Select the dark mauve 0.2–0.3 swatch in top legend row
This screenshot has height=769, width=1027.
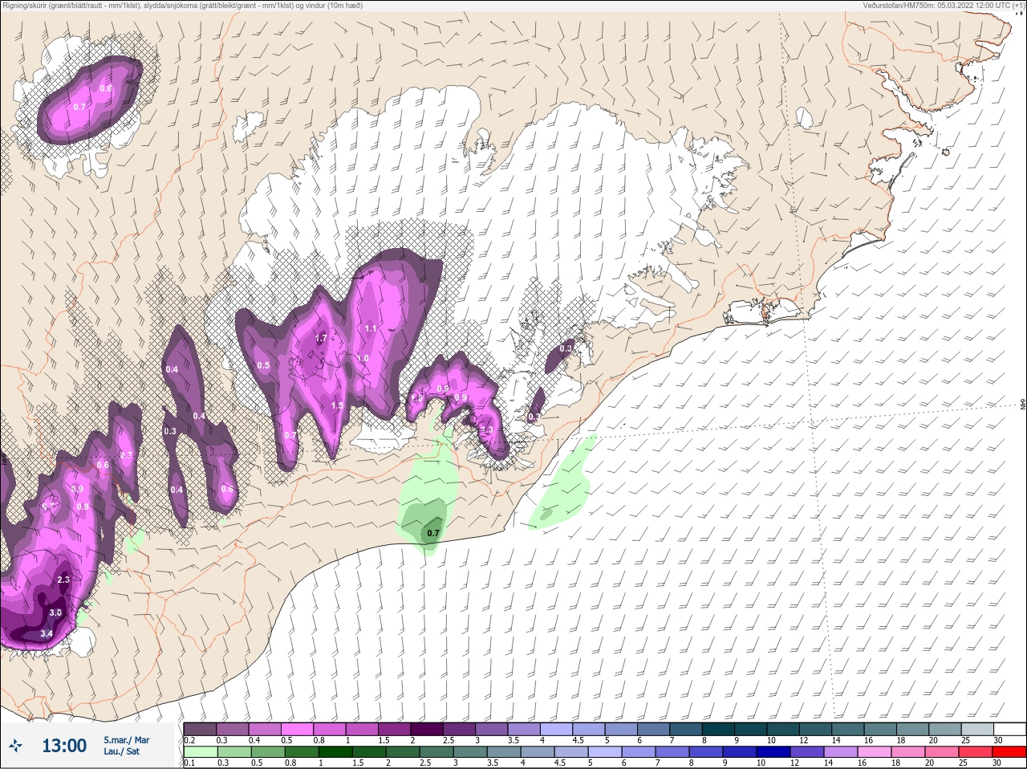(x=200, y=729)
